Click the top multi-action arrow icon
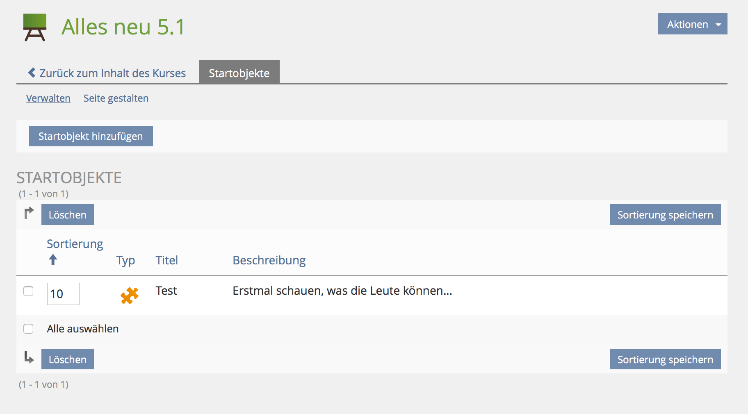 [x=29, y=213]
